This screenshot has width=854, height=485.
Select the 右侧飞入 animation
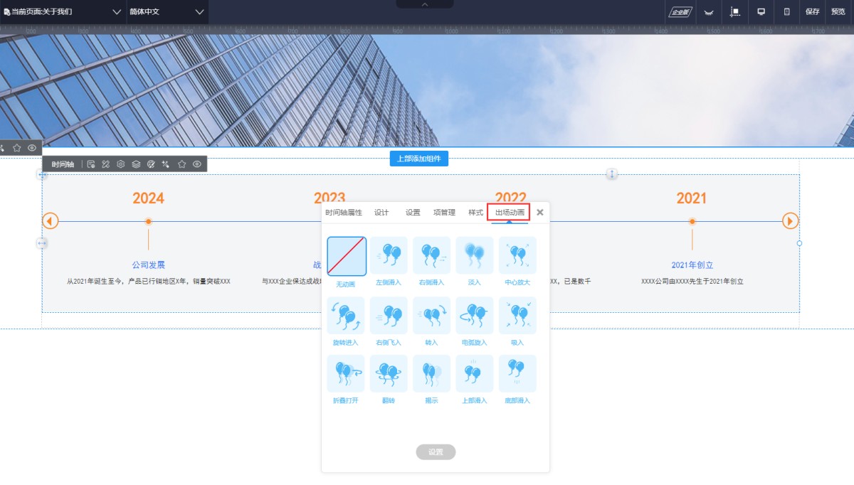(x=389, y=316)
